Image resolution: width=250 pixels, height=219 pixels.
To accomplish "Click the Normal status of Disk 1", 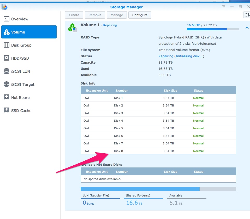I will tap(198, 98).
